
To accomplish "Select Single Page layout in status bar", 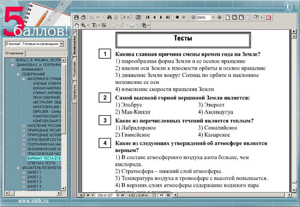I will coord(154,195).
